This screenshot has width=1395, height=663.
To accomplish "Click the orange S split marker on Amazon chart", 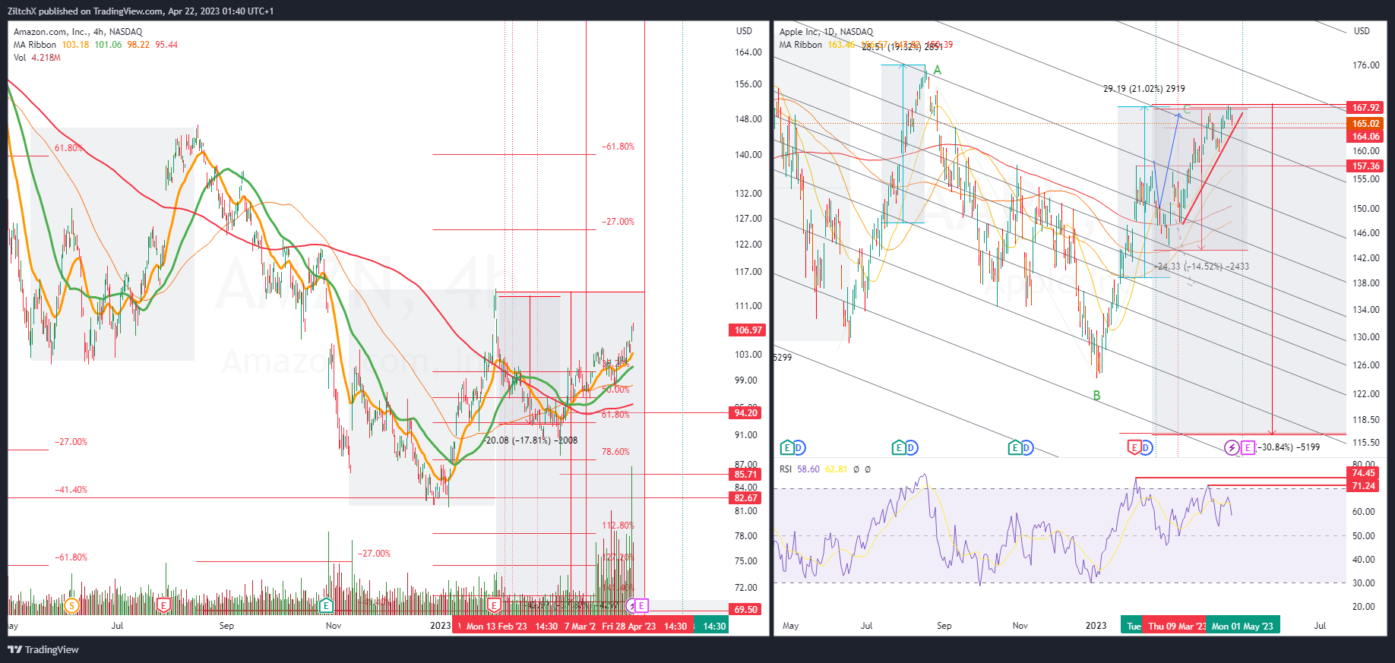I will [x=71, y=605].
